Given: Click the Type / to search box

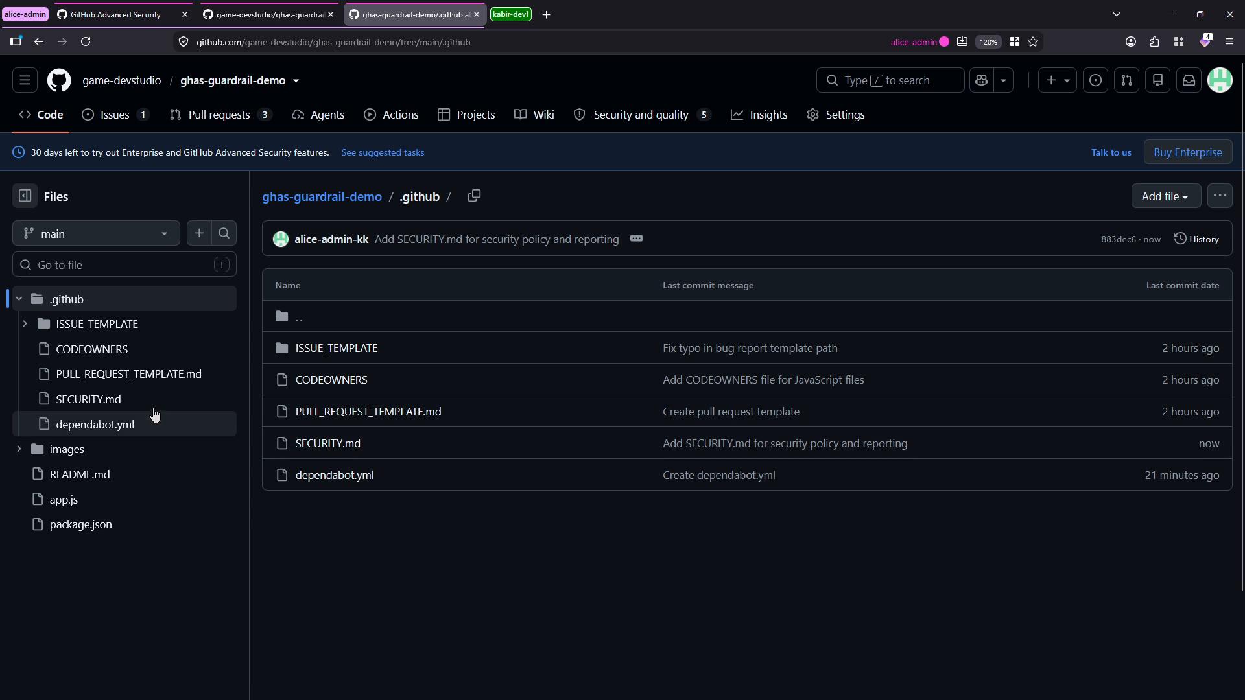Looking at the screenshot, I should 890,80.
